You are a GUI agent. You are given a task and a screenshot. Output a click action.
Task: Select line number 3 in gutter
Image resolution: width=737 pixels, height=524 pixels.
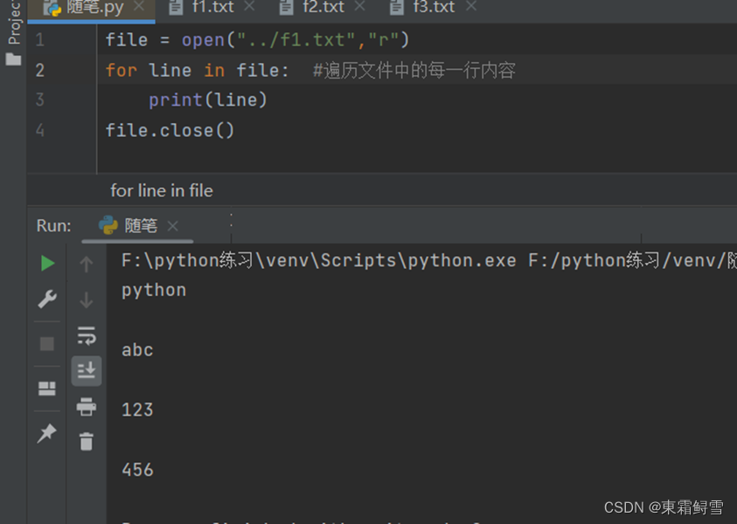coord(40,100)
